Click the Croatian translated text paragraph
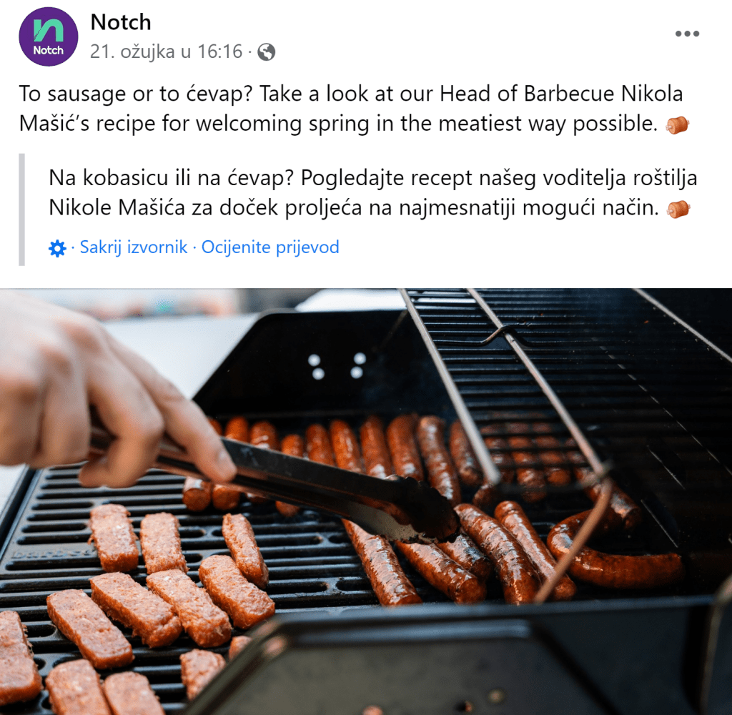The width and height of the screenshot is (732, 715). point(372,192)
